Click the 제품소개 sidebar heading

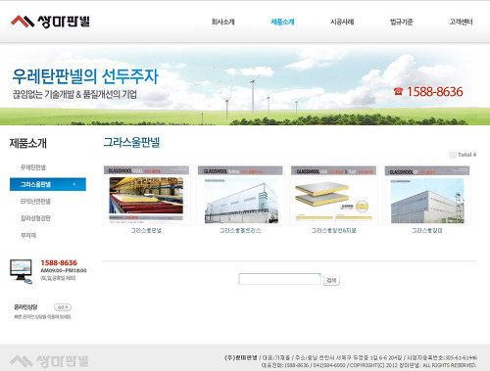point(28,143)
